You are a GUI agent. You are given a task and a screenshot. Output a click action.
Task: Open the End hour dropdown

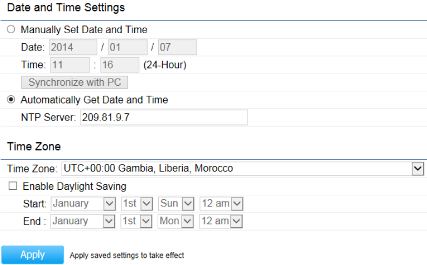tap(221, 221)
